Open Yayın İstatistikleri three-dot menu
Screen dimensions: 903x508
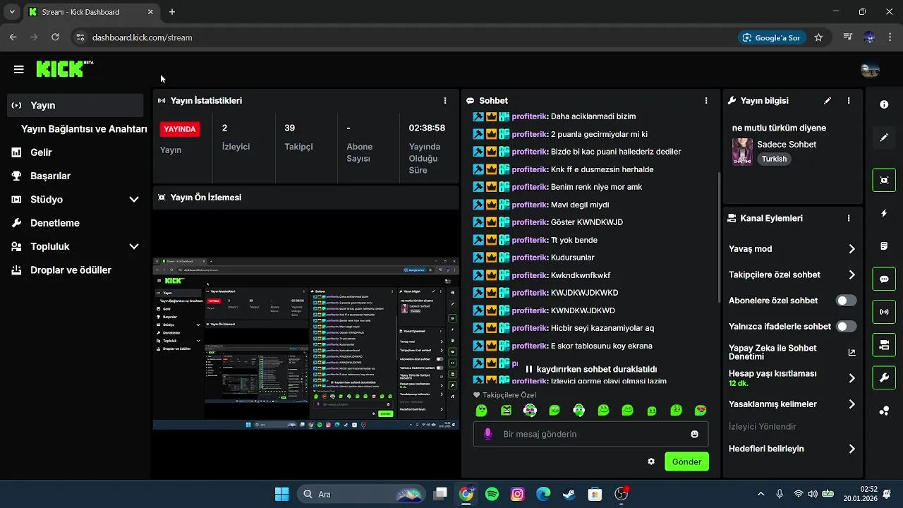[x=445, y=101]
